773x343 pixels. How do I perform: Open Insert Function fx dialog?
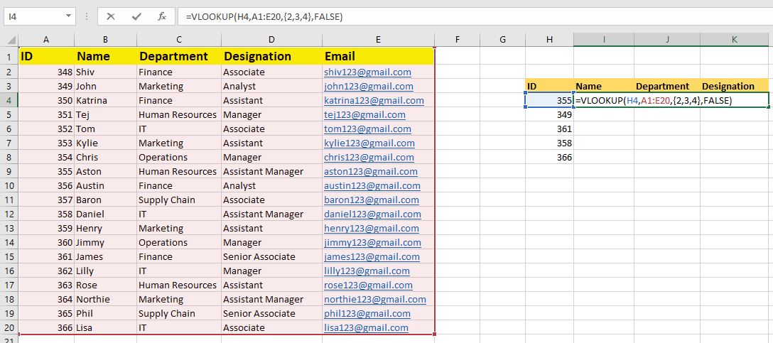(162, 16)
